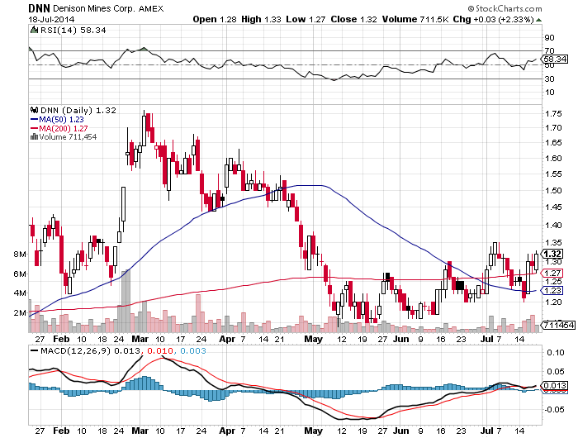Click the MA(50) 1.23 legend entry
This screenshot has width=578, height=438.
pyautogui.click(x=61, y=120)
